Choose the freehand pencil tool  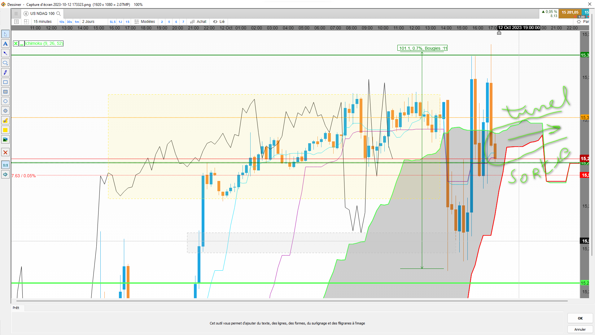tap(5, 72)
